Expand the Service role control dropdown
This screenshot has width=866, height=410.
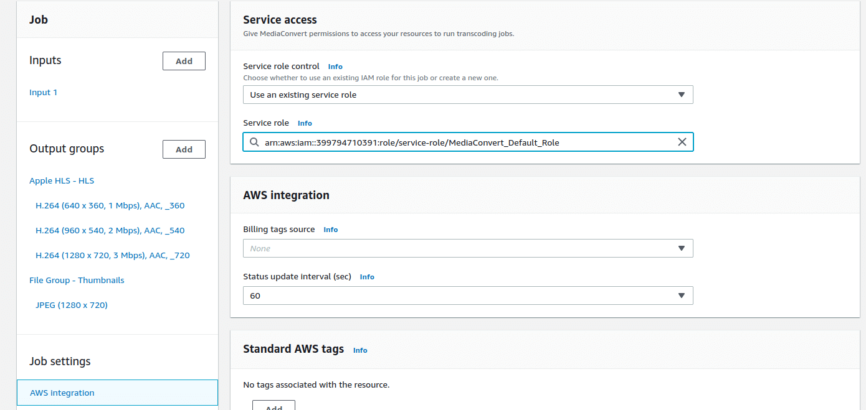467,95
